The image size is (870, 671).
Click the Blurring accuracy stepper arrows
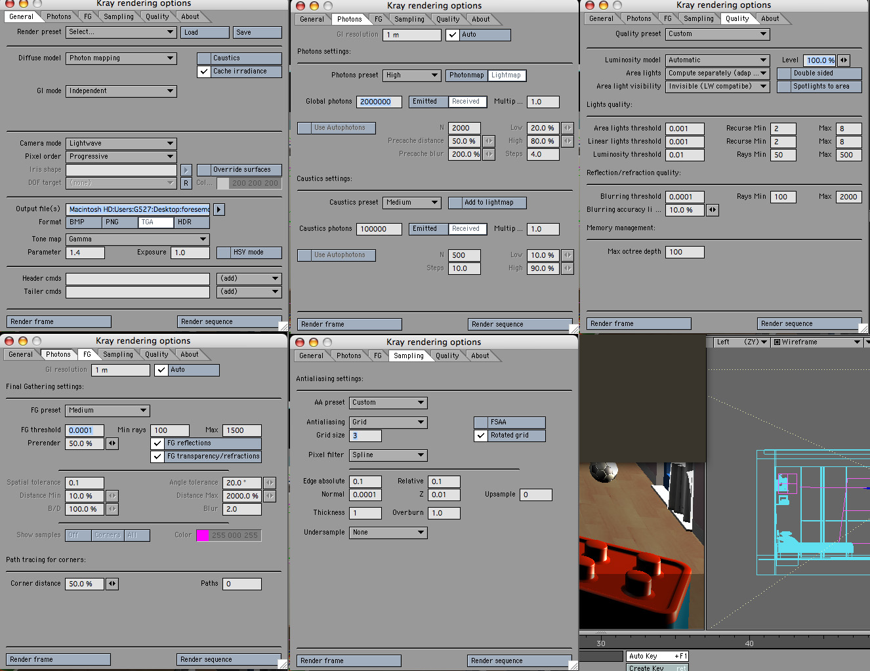(x=713, y=210)
